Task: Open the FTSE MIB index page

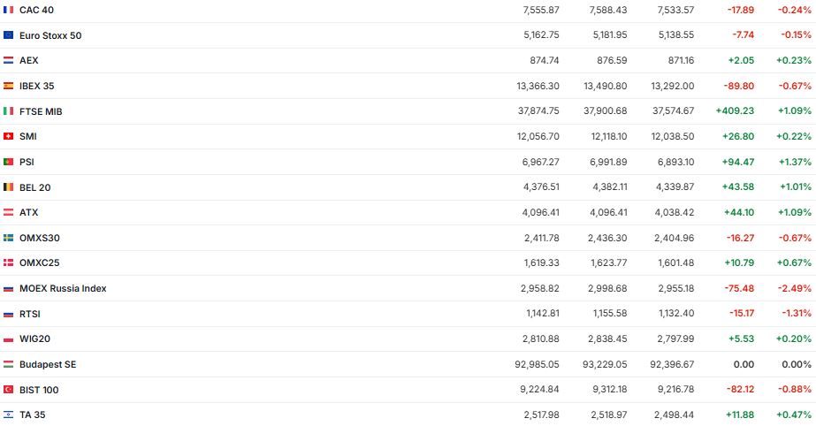Action: [x=41, y=111]
